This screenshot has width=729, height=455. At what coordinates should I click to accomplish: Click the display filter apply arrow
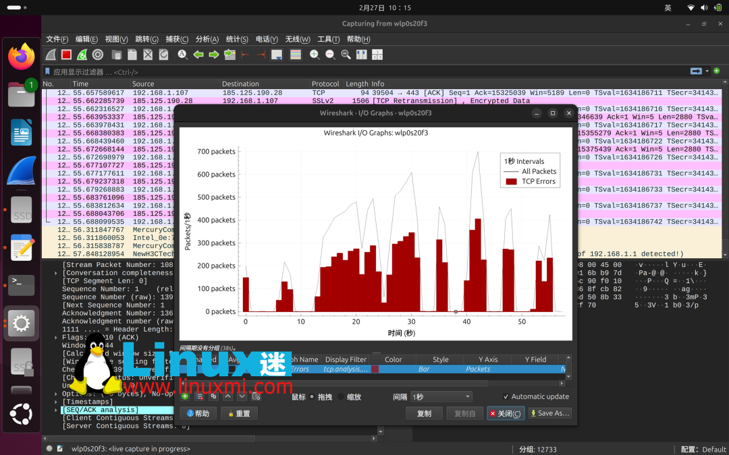click(696, 71)
